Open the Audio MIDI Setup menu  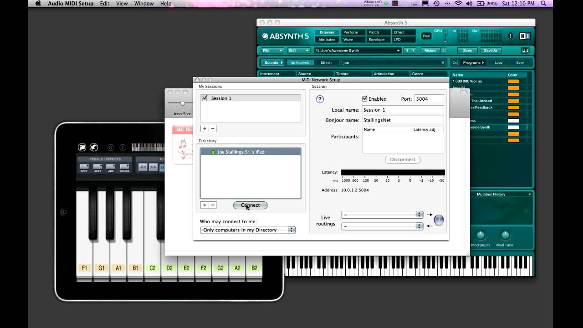tap(71, 3)
